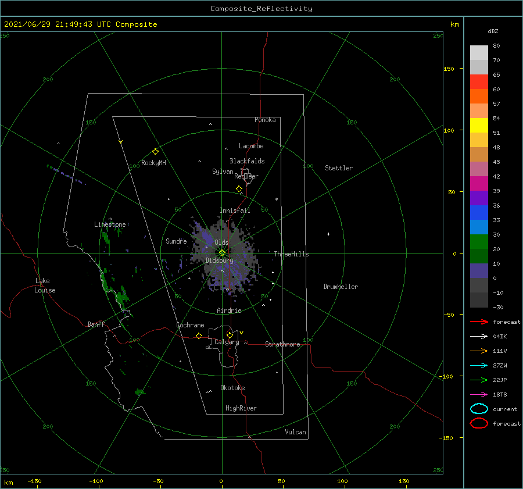Click the orange 57-60 dBZ color swatch
This screenshot has width=523, height=489.
[x=479, y=96]
